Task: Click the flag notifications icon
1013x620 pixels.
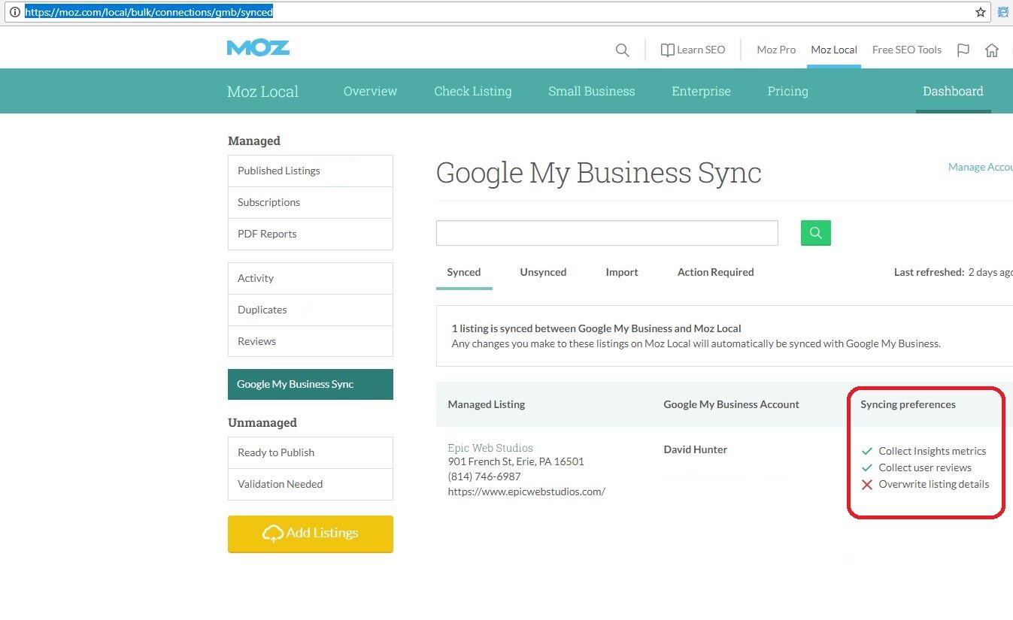Action: pos(963,50)
